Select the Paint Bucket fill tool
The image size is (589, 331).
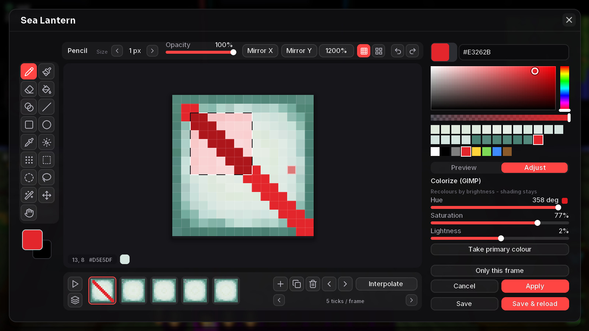[x=47, y=89]
